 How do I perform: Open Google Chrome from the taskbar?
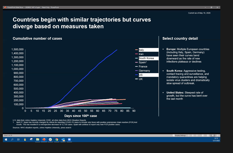[x=57, y=140]
